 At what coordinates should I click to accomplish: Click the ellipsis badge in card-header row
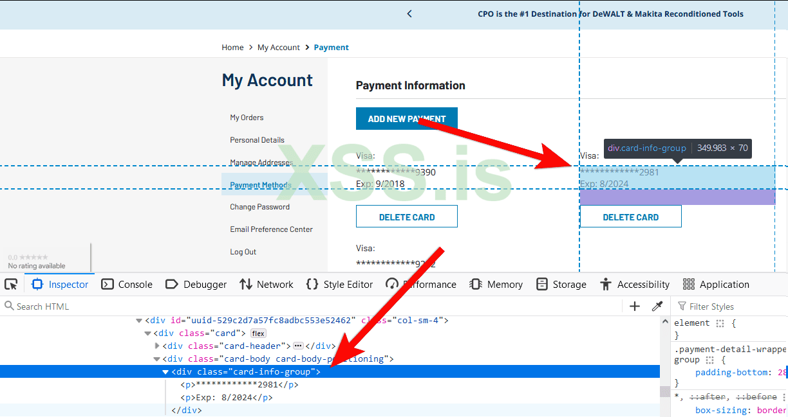tap(298, 346)
